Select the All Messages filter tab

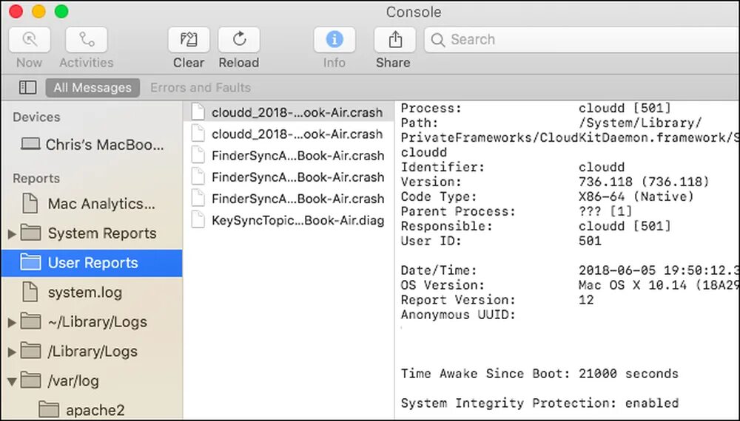92,88
